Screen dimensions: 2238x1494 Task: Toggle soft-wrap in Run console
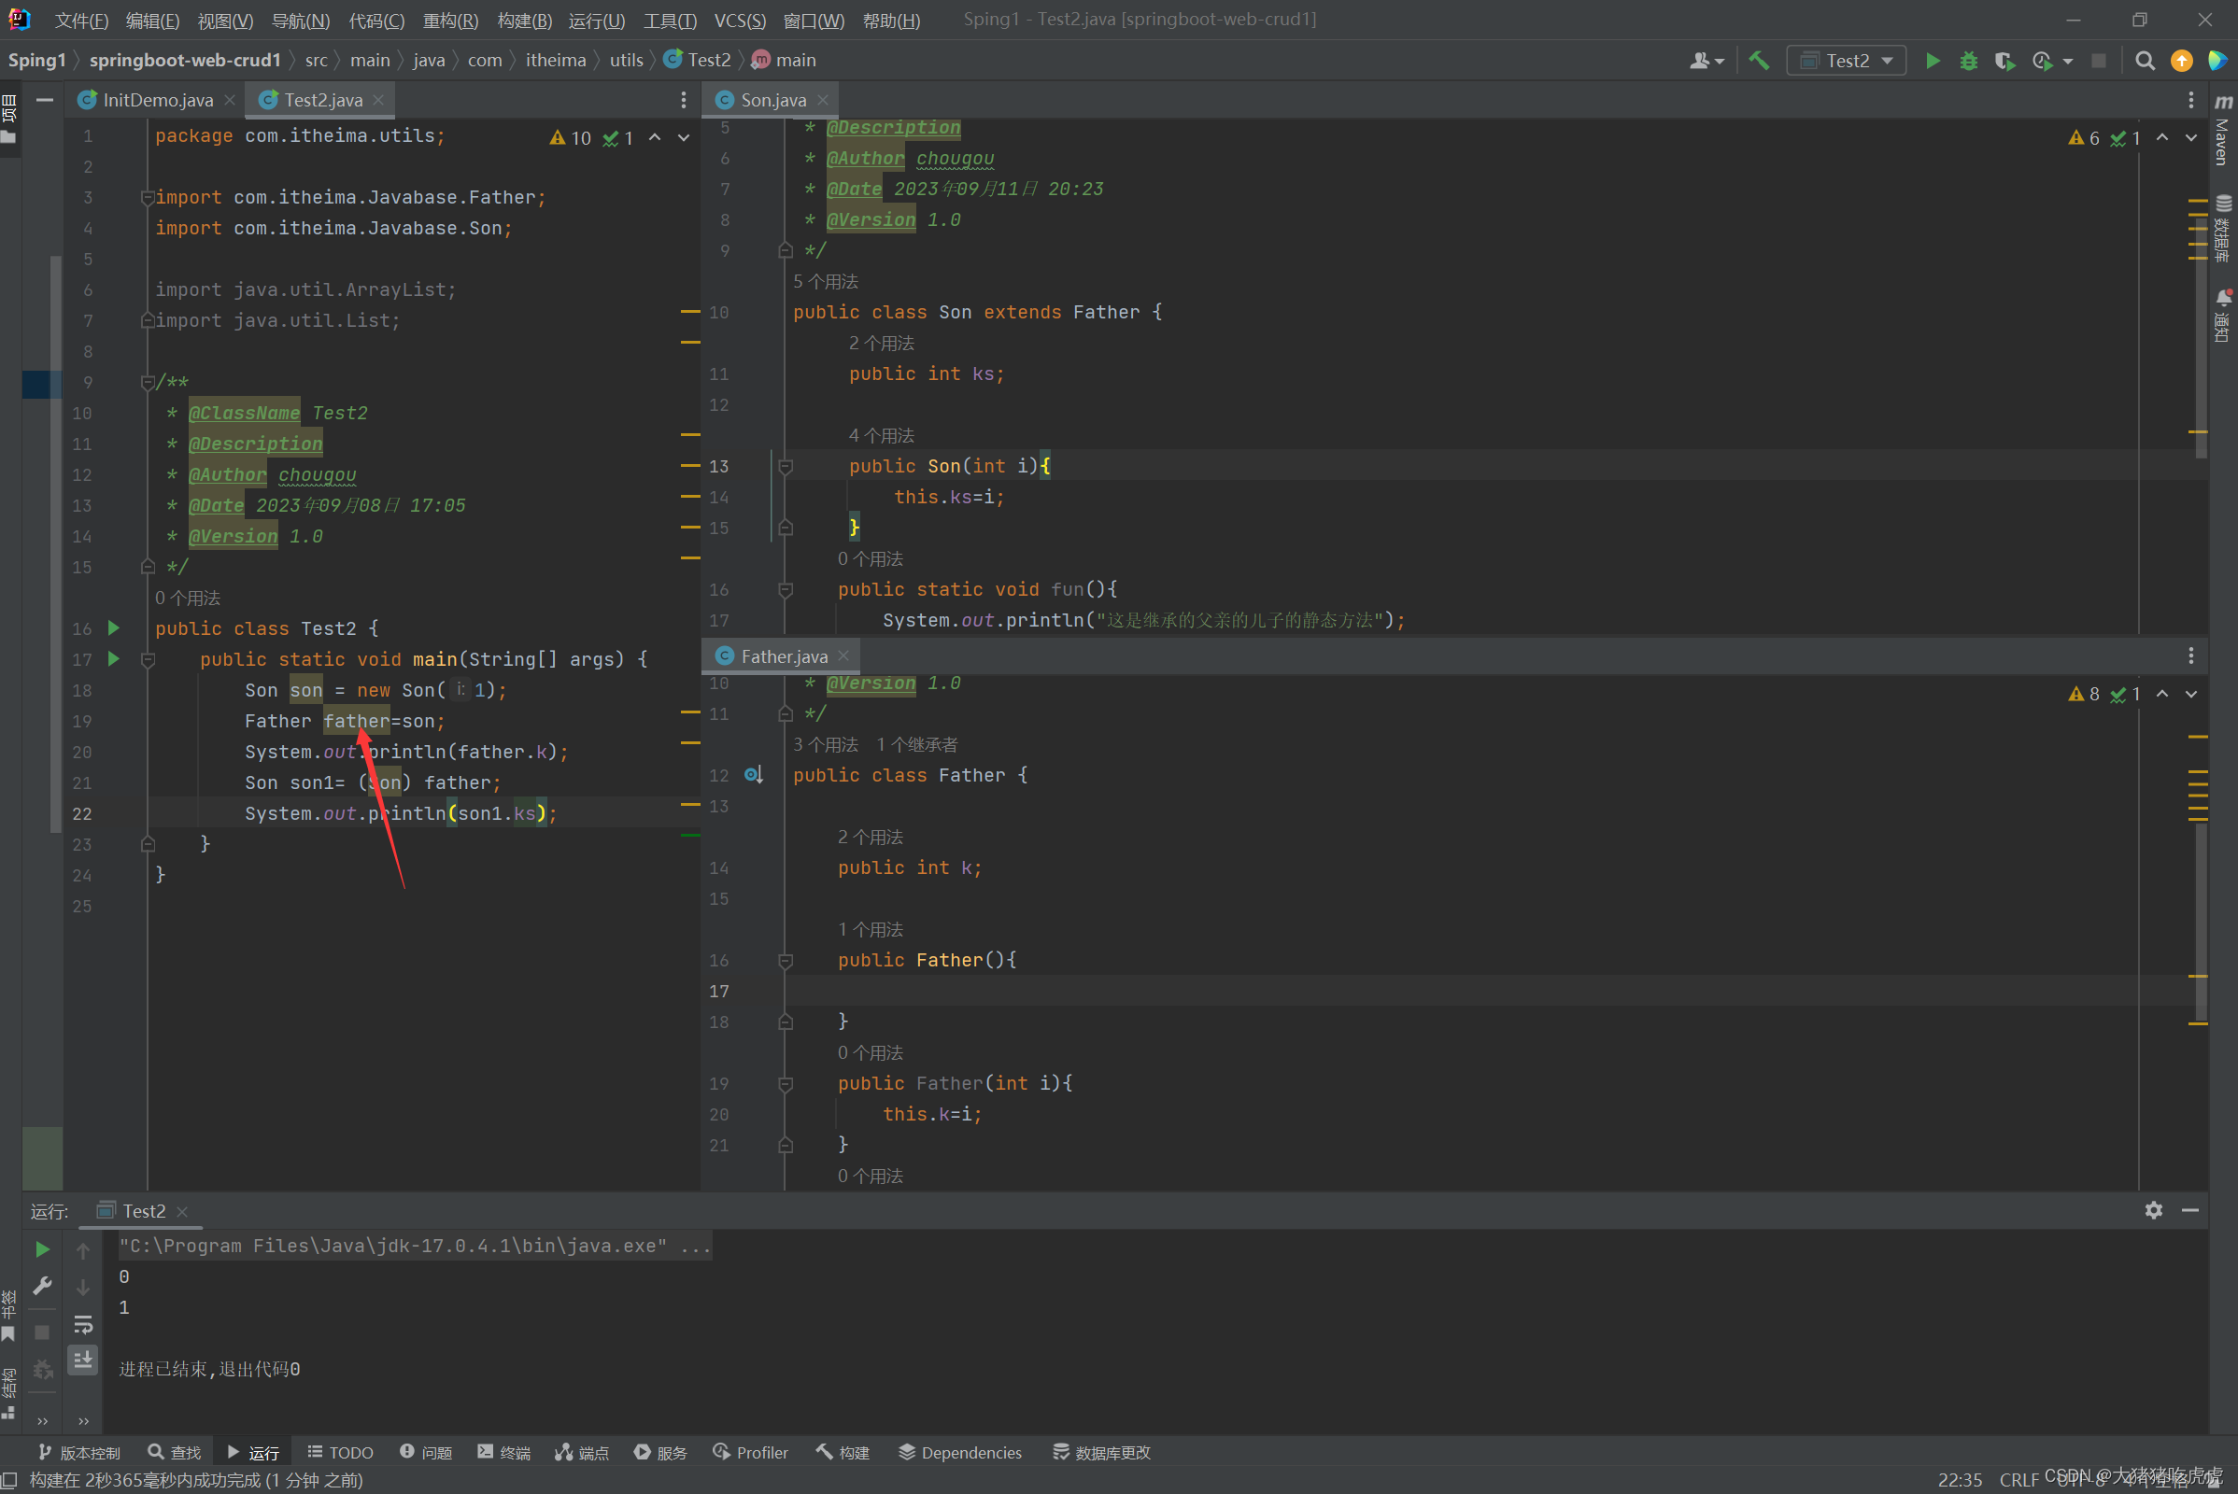pos(83,1323)
